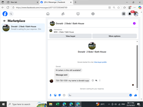This screenshot has width=143, height=107.
Task: Open the Favorites list icon
Action: click(x=124, y=7)
